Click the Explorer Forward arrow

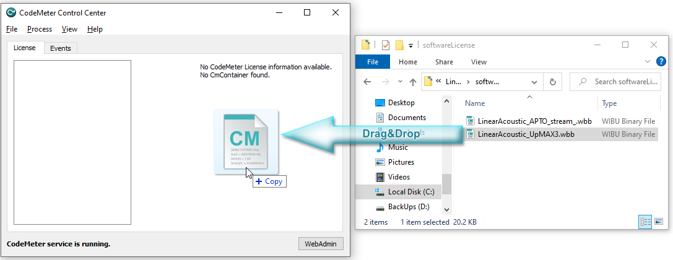click(x=386, y=82)
